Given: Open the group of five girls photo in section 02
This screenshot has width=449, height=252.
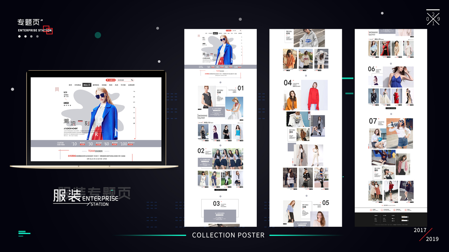Looking at the screenshot, I should tap(228, 158).
